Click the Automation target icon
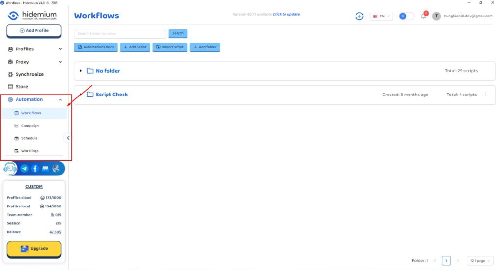 point(10,99)
